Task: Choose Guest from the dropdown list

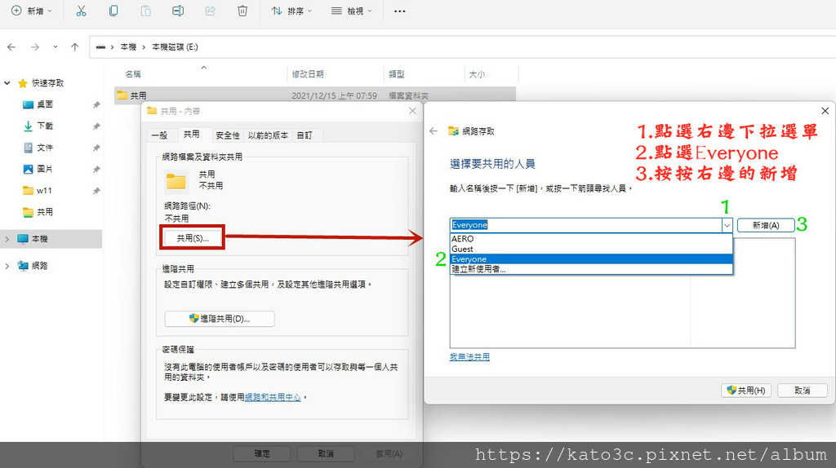Action: click(591, 249)
